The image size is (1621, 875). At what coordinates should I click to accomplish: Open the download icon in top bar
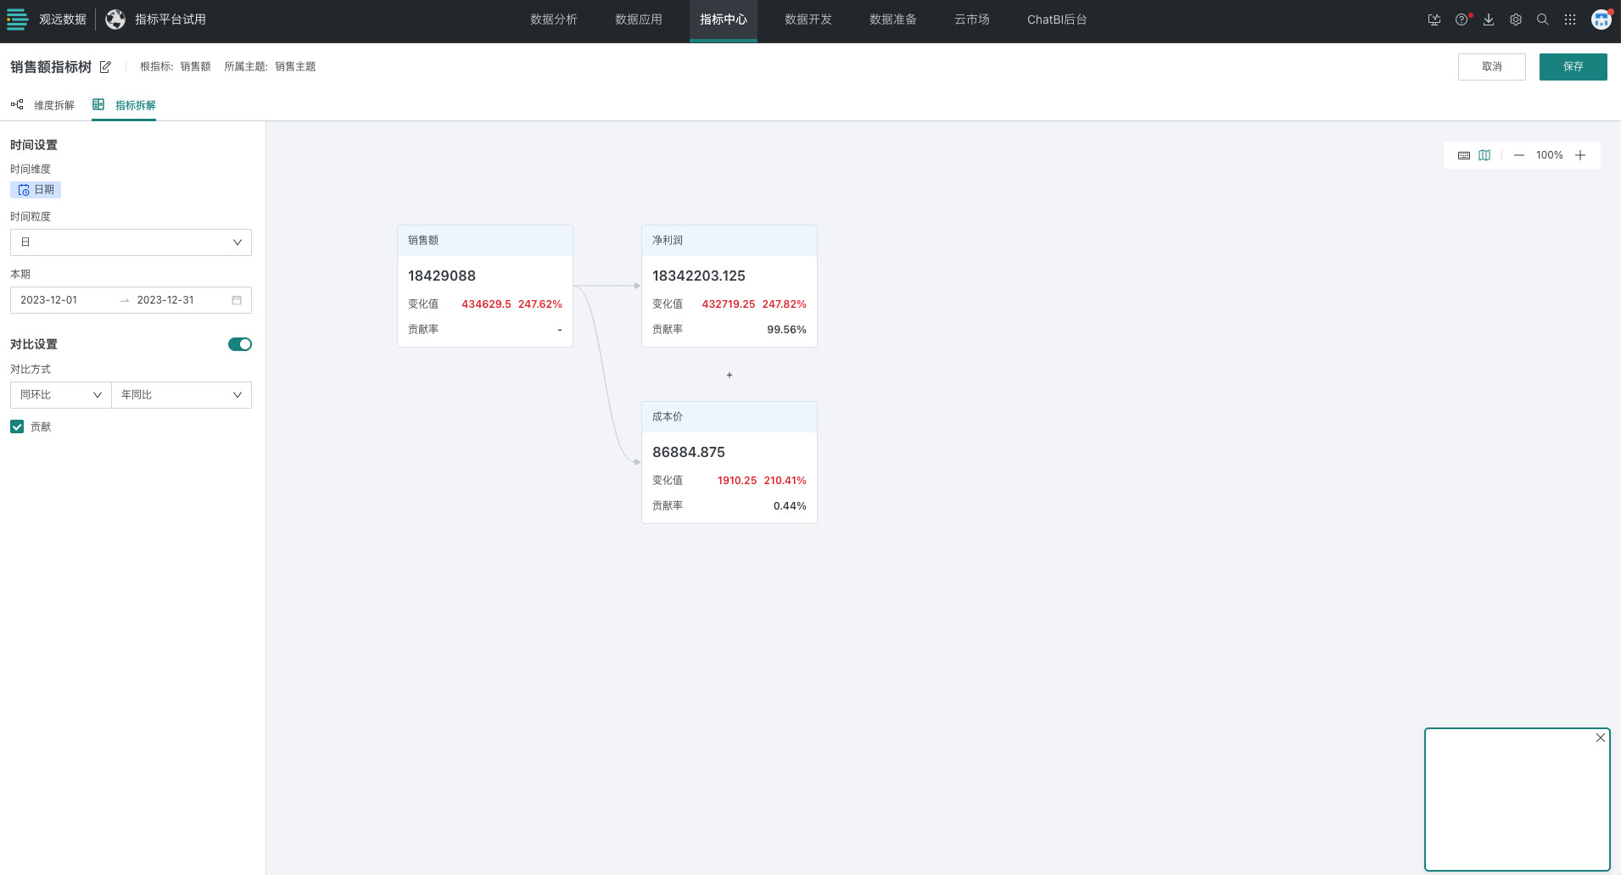(x=1489, y=20)
